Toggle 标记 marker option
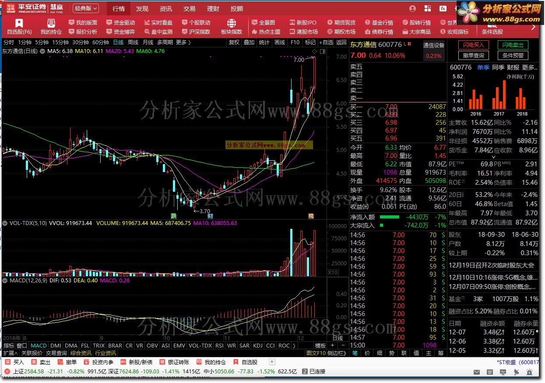This screenshot has width=545, height=383. pos(310,42)
